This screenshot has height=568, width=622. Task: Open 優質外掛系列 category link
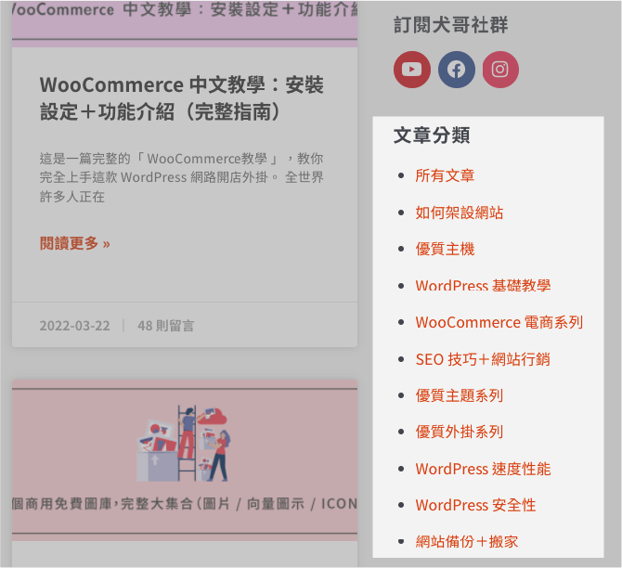460,432
